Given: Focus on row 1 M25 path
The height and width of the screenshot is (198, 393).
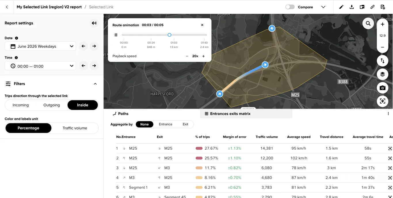Looking at the screenshot, I should 390,148.
